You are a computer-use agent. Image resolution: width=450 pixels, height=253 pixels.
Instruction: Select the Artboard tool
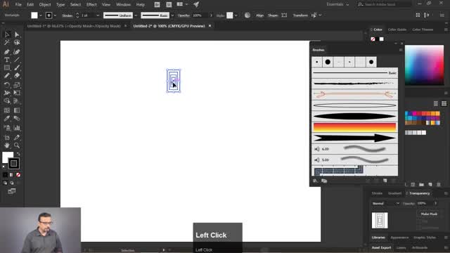[x=7, y=138]
